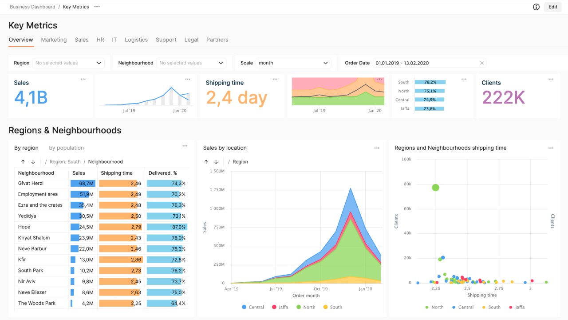Screen dimensions: 568x320
Task: Click the Edit button
Action: (552, 7)
